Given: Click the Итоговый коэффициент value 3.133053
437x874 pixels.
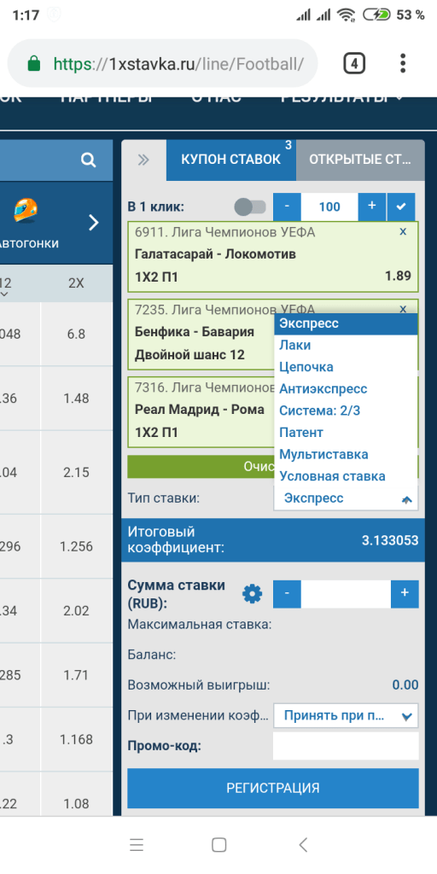Looking at the screenshot, I should pos(390,540).
